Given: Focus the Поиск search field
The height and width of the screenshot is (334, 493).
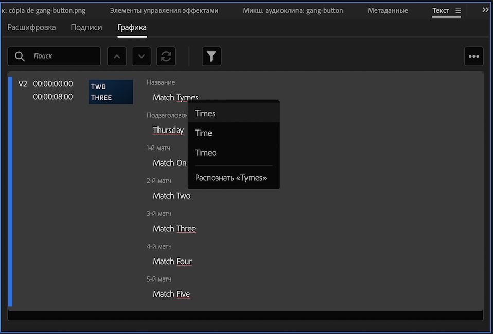Looking at the screenshot, I should pos(54,57).
